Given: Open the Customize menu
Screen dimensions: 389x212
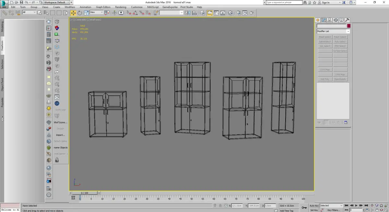Looking at the screenshot, I should [x=136, y=7].
